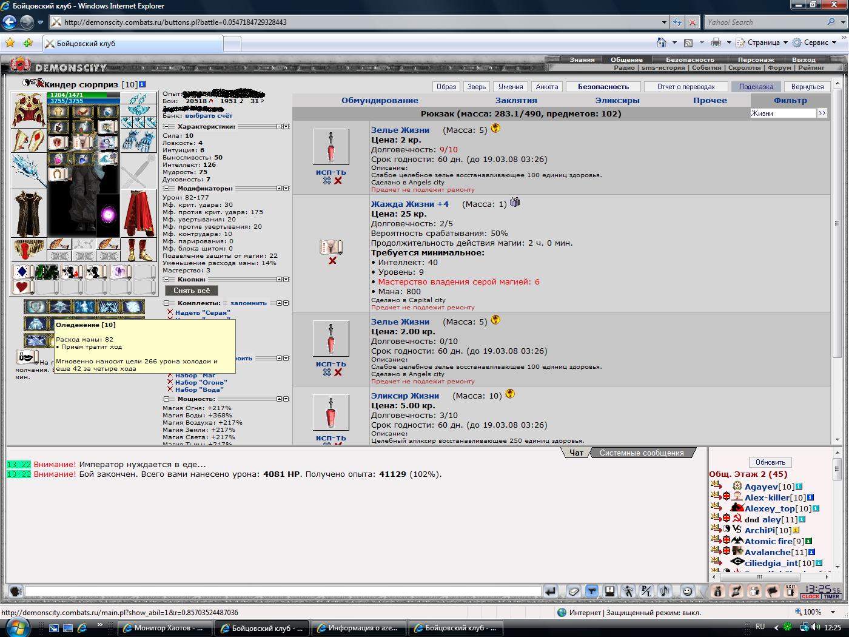Image resolution: width=849 pixels, height=637 pixels.
Task: Click the red heart scroll slot
Action: tap(23, 287)
